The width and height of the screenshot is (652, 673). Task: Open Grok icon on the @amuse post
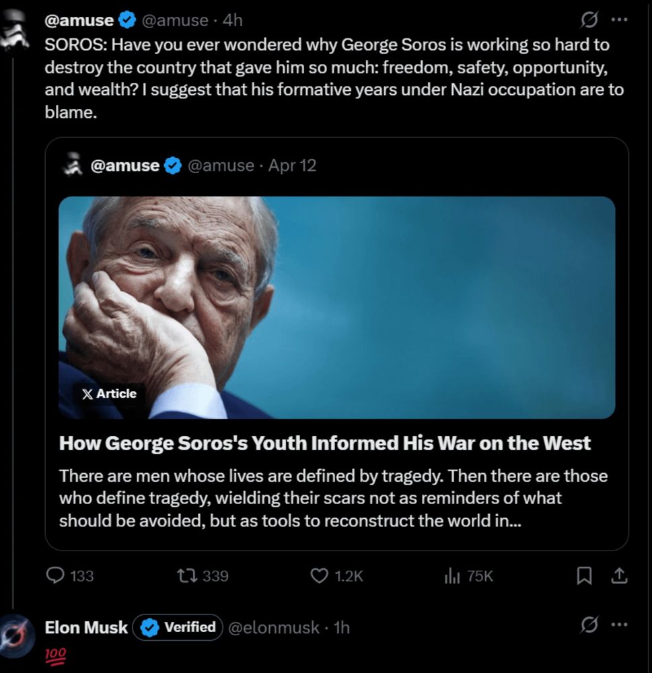(x=589, y=21)
